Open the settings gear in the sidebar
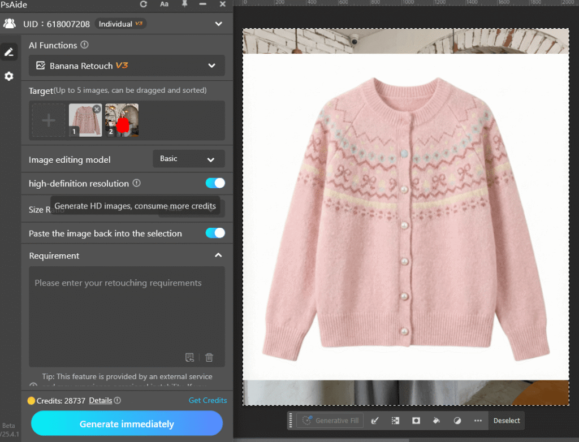The height and width of the screenshot is (442, 579). point(9,76)
